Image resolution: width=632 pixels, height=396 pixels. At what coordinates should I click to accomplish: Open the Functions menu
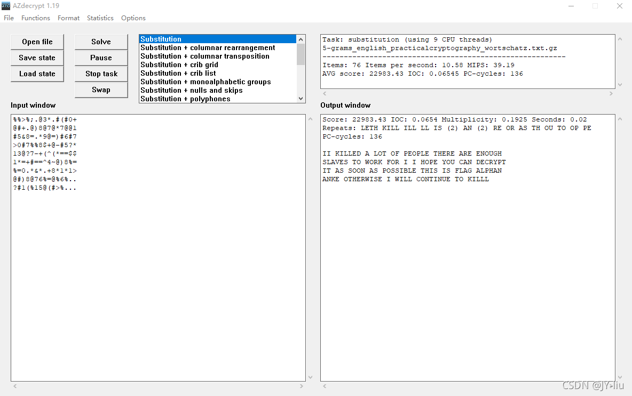tap(35, 18)
